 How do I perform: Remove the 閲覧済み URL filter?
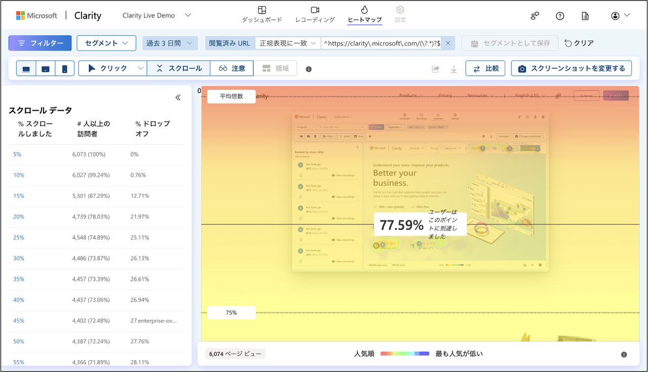pyautogui.click(x=449, y=43)
